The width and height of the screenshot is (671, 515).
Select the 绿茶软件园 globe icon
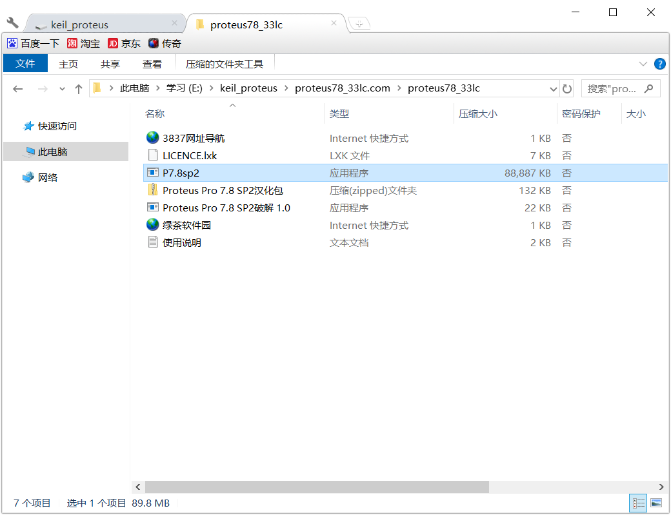152,225
